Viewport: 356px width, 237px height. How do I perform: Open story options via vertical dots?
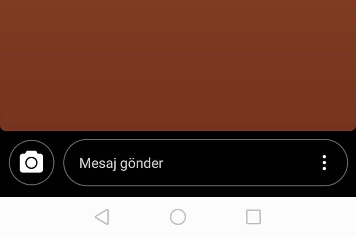(324, 163)
